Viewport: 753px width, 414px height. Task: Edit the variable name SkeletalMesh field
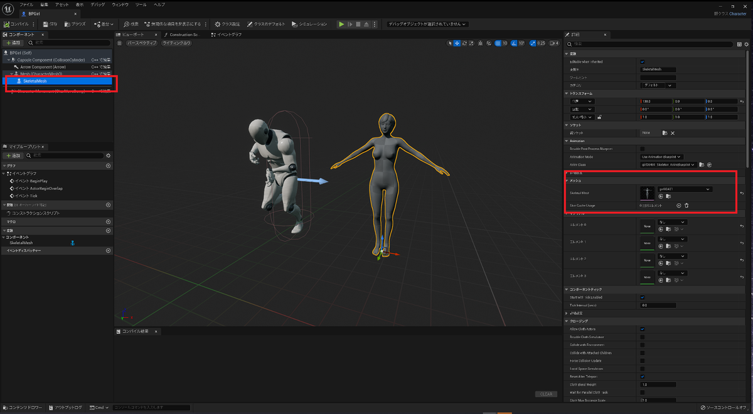tap(658, 70)
